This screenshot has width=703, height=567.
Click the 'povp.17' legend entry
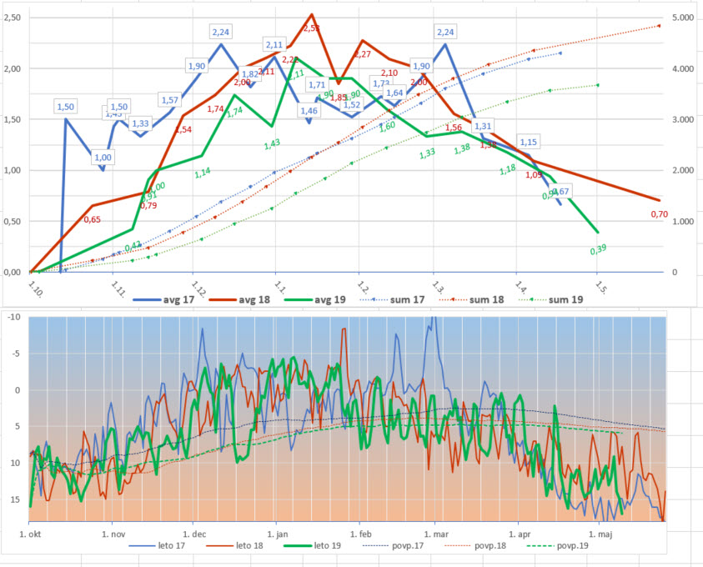[393, 545]
